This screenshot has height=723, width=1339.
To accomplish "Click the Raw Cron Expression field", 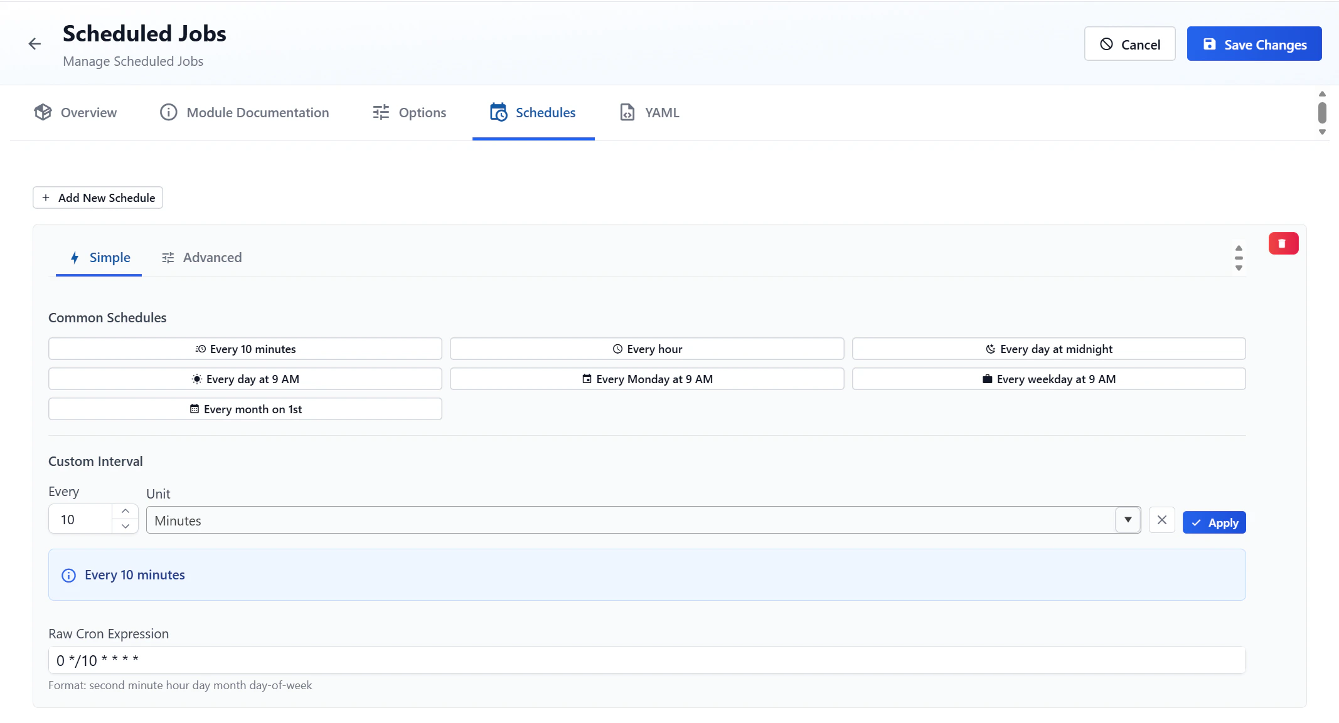I will 647,660.
